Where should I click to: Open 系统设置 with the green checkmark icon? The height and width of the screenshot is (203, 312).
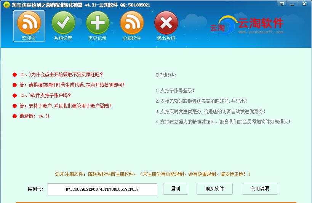[x=63, y=26]
